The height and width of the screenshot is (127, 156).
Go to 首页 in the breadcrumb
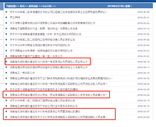click(x=22, y=6)
